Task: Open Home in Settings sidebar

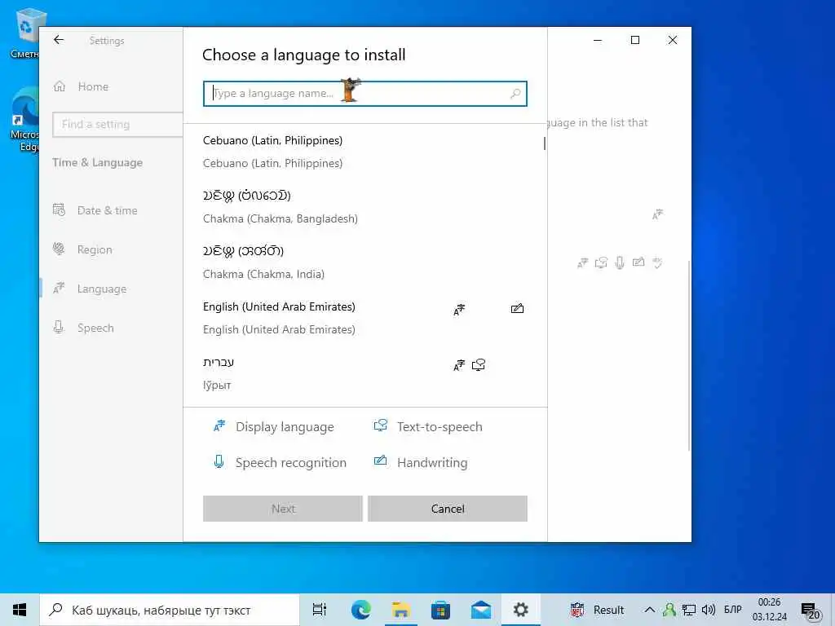Action: coord(93,86)
